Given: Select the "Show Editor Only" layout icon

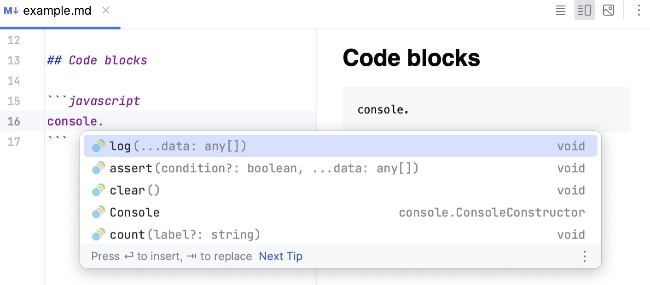Looking at the screenshot, I should click(560, 10).
